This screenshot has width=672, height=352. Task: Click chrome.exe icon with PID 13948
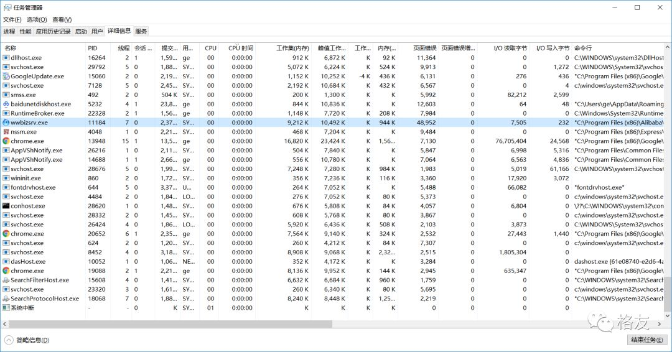pos(6,141)
